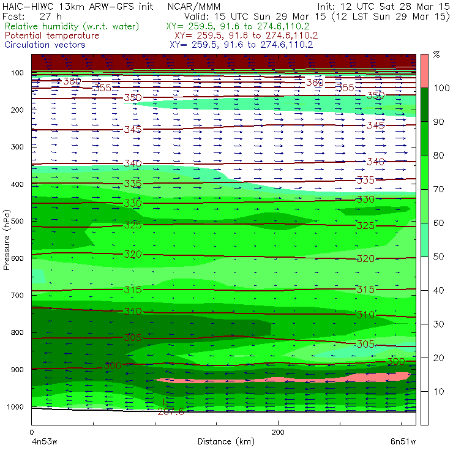Screen dimensions: 453x453
Task: Click the '6n51w' end coordinate label
Action: (x=403, y=442)
